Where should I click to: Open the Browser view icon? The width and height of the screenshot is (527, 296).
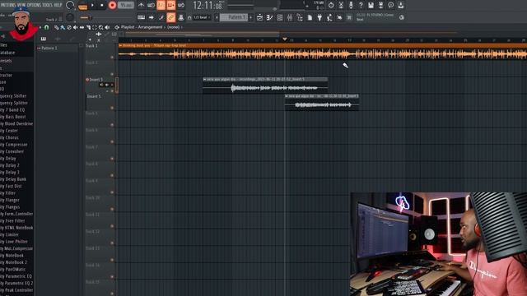(300, 17)
